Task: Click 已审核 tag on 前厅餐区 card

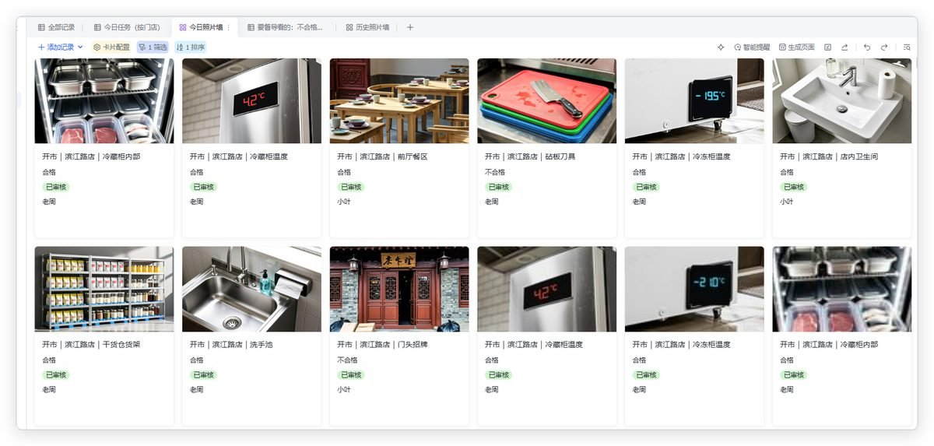Action: point(351,187)
